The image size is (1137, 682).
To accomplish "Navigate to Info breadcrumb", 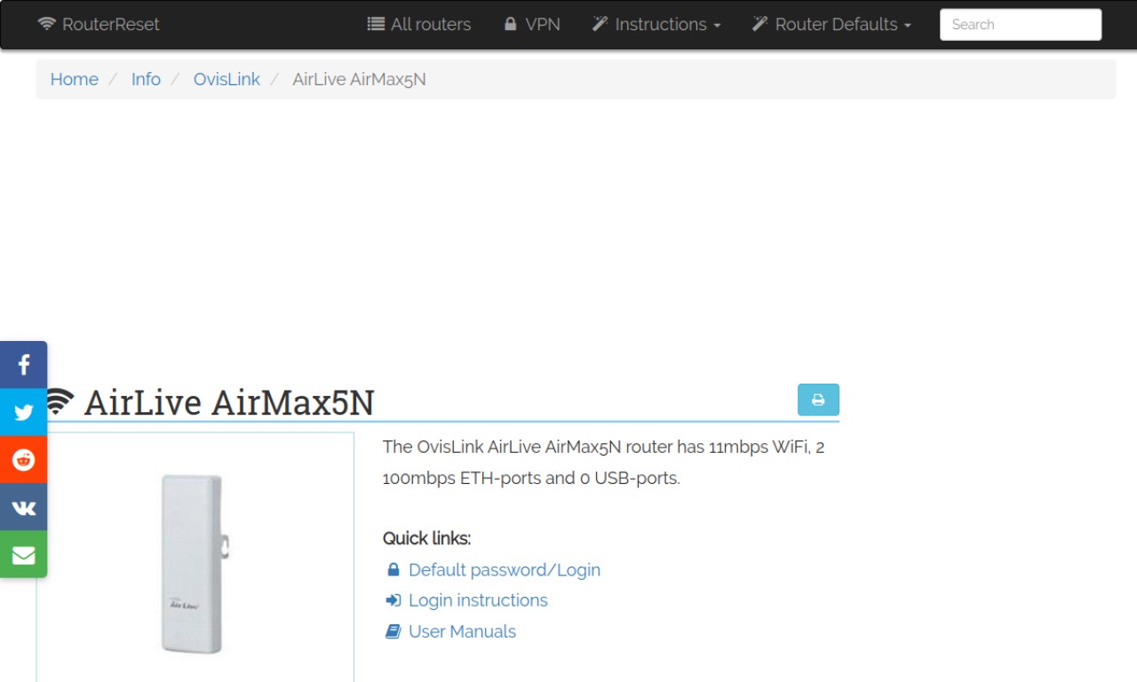I will [146, 79].
